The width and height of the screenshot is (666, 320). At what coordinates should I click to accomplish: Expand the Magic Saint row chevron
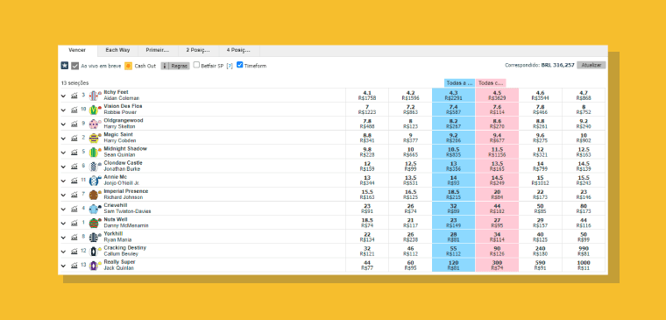pyautogui.click(x=64, y=139)
